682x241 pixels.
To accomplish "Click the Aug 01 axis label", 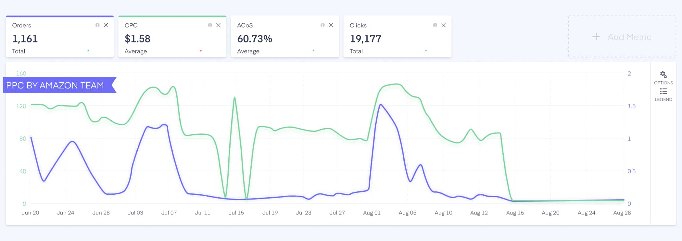I will tap(372, 213).
